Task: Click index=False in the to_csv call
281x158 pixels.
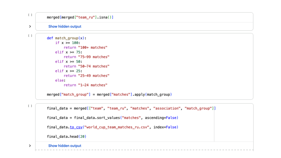Action: [x=165, y=127]
